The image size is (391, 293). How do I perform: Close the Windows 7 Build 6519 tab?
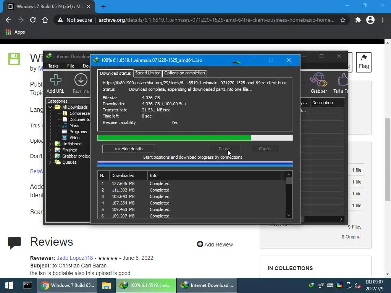tap(89, 6)
